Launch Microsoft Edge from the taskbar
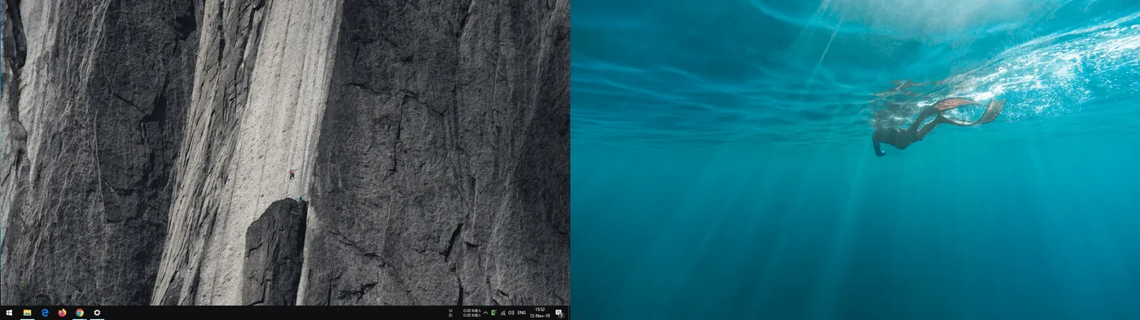Screen dimensions: 1140x320 45,313
